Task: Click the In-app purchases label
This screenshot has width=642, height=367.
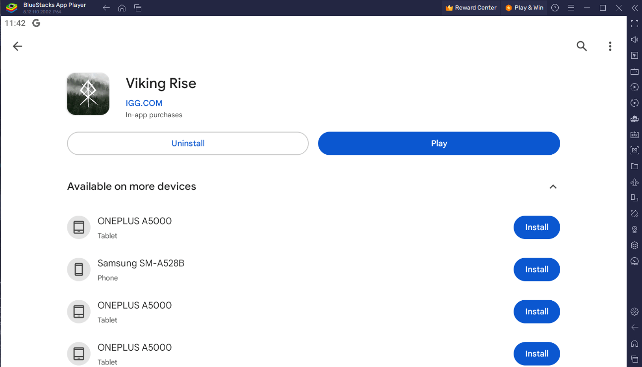Action: tap(154, 115)
